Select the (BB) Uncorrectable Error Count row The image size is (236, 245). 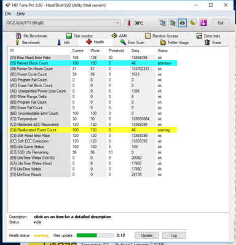[93, 113]
